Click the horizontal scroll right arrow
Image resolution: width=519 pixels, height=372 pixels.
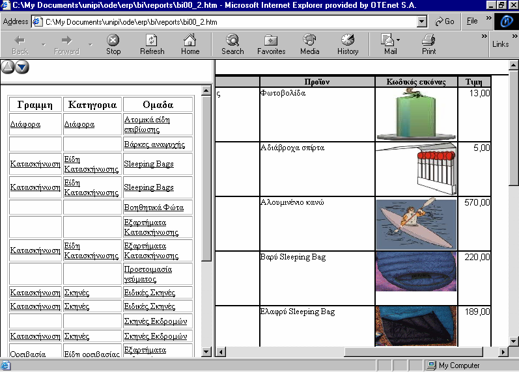503,352
